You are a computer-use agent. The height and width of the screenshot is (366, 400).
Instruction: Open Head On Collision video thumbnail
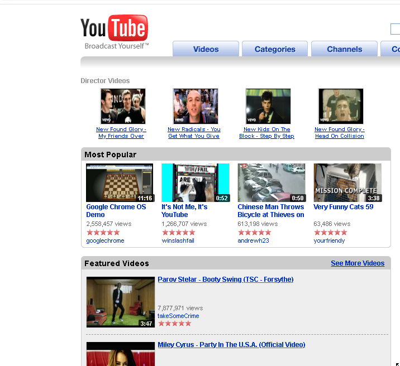(x=341, y=106)
